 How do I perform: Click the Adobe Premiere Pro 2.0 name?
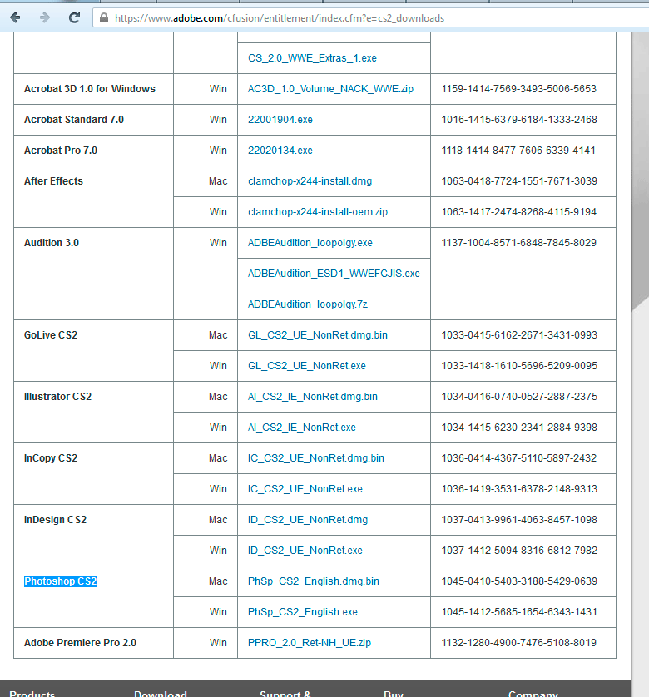pos(80,643)
